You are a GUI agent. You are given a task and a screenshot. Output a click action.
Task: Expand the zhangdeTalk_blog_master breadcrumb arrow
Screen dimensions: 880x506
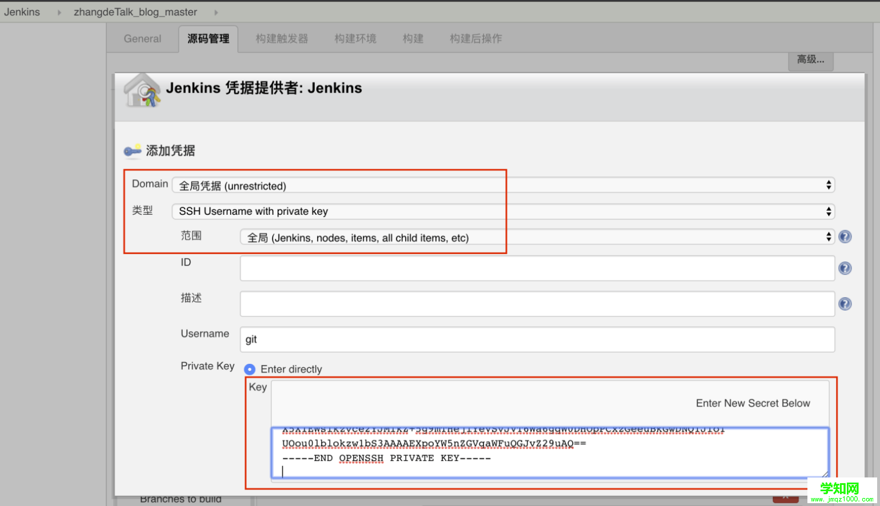pos(216,13)
